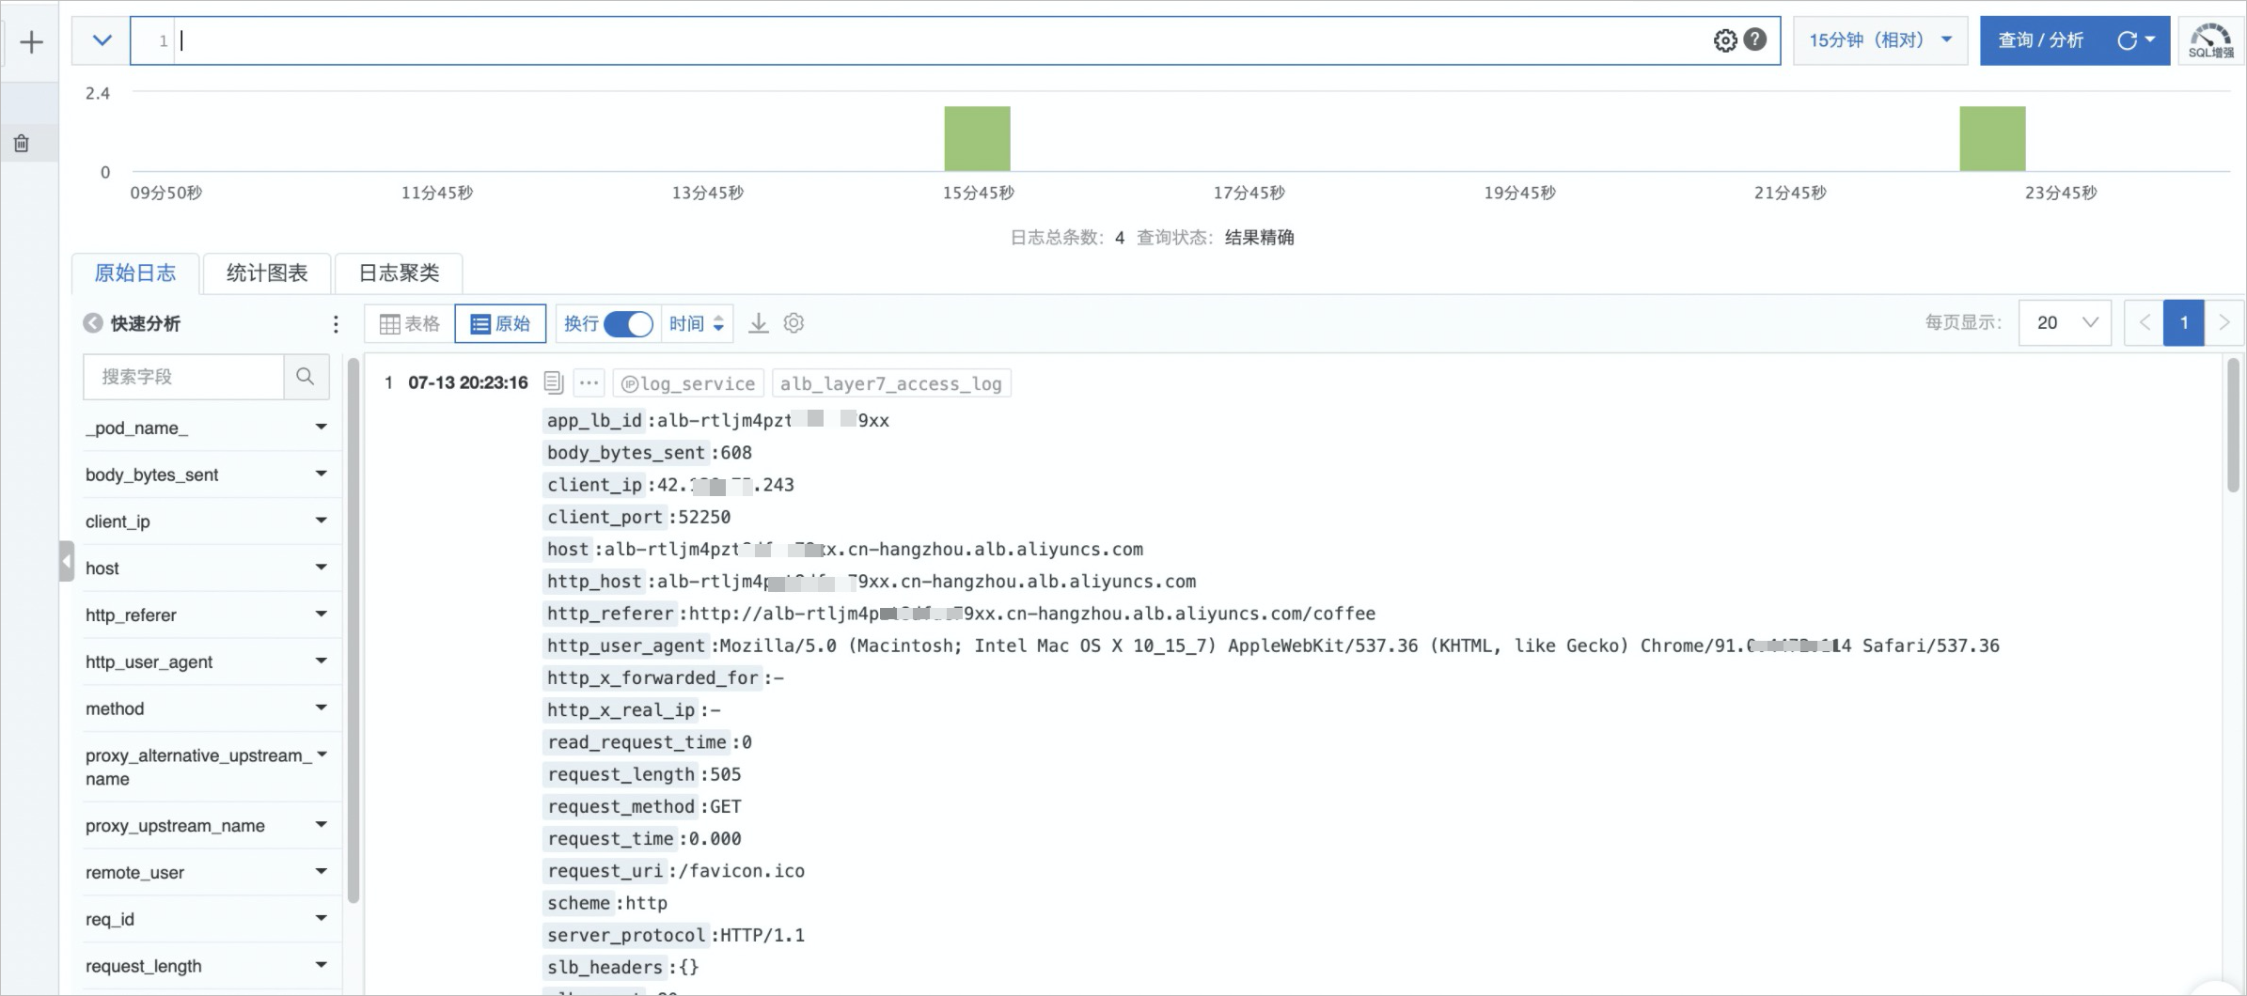Click the quick analysis field list scrollbar
2247x996 pixels.
click(x=354, y=630)
